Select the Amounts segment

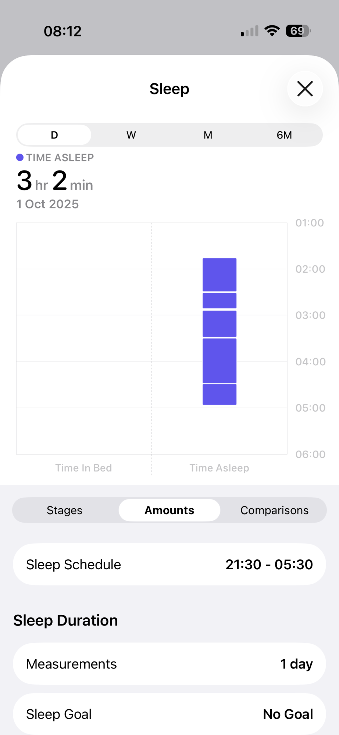(169, 510)
